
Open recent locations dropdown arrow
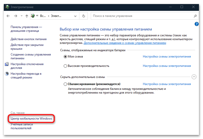[x=22, y=16]
